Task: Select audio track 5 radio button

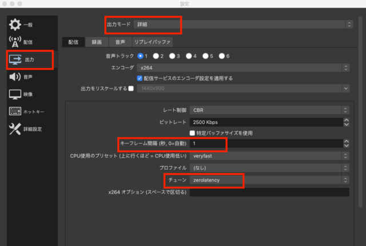Action: pyautogui.click(x=205, y=56)
